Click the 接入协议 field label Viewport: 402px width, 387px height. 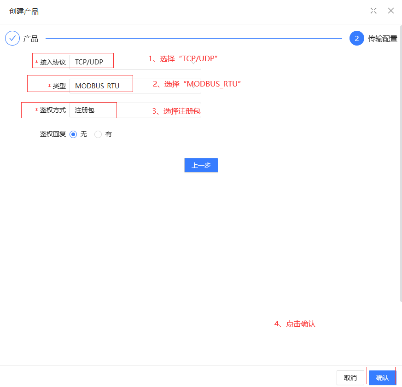(52, 62)
